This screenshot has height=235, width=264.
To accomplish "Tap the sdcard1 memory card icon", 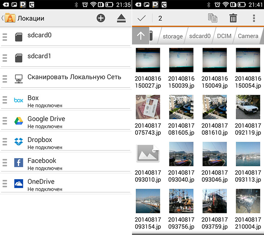I will tap(19, 58).
